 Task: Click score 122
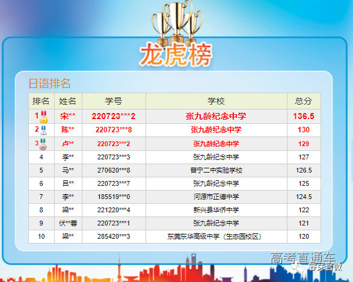(x=304, y=210)
